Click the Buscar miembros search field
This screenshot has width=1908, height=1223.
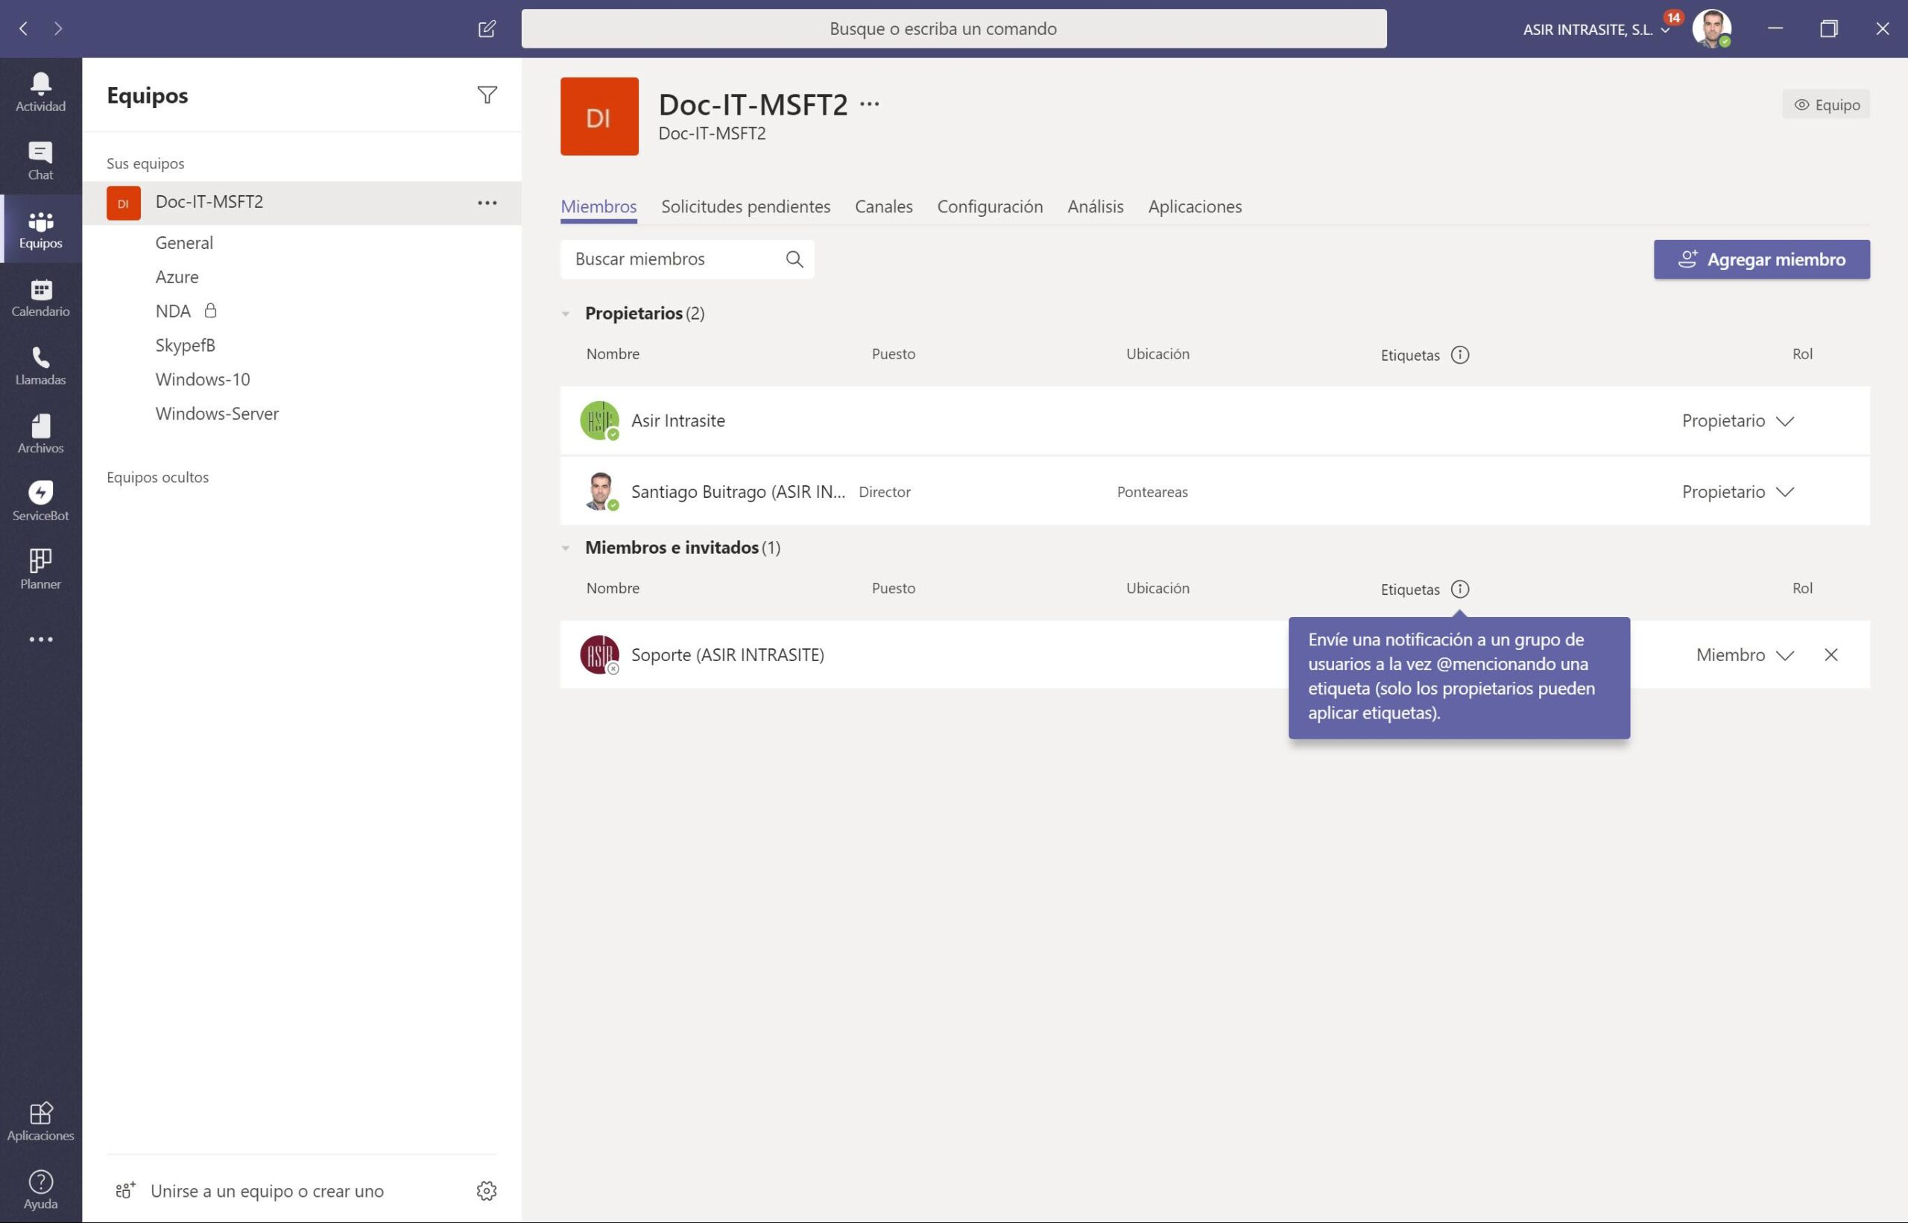tap(675, 259)
